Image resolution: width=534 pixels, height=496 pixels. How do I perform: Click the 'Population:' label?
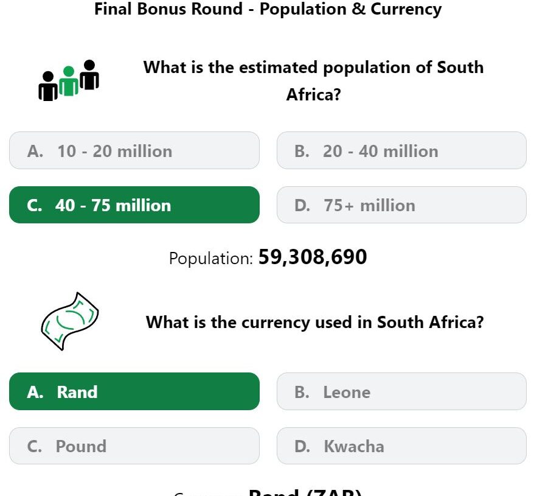point(211,259)
